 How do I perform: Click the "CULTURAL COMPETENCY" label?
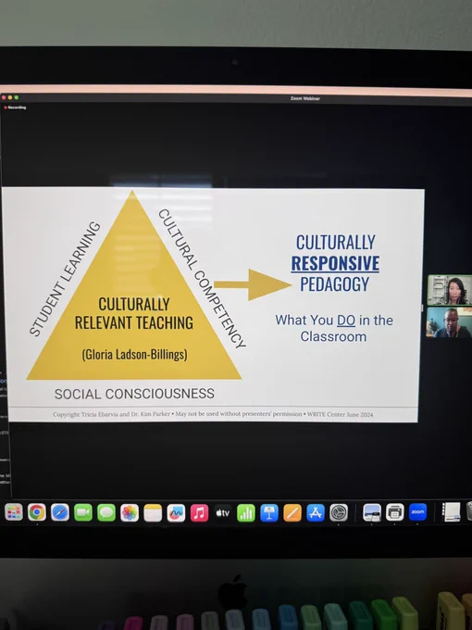(202, 278)
